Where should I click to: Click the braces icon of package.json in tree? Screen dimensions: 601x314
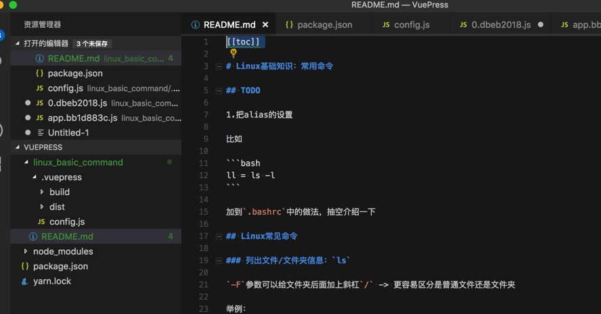click(x=25, y=266)
